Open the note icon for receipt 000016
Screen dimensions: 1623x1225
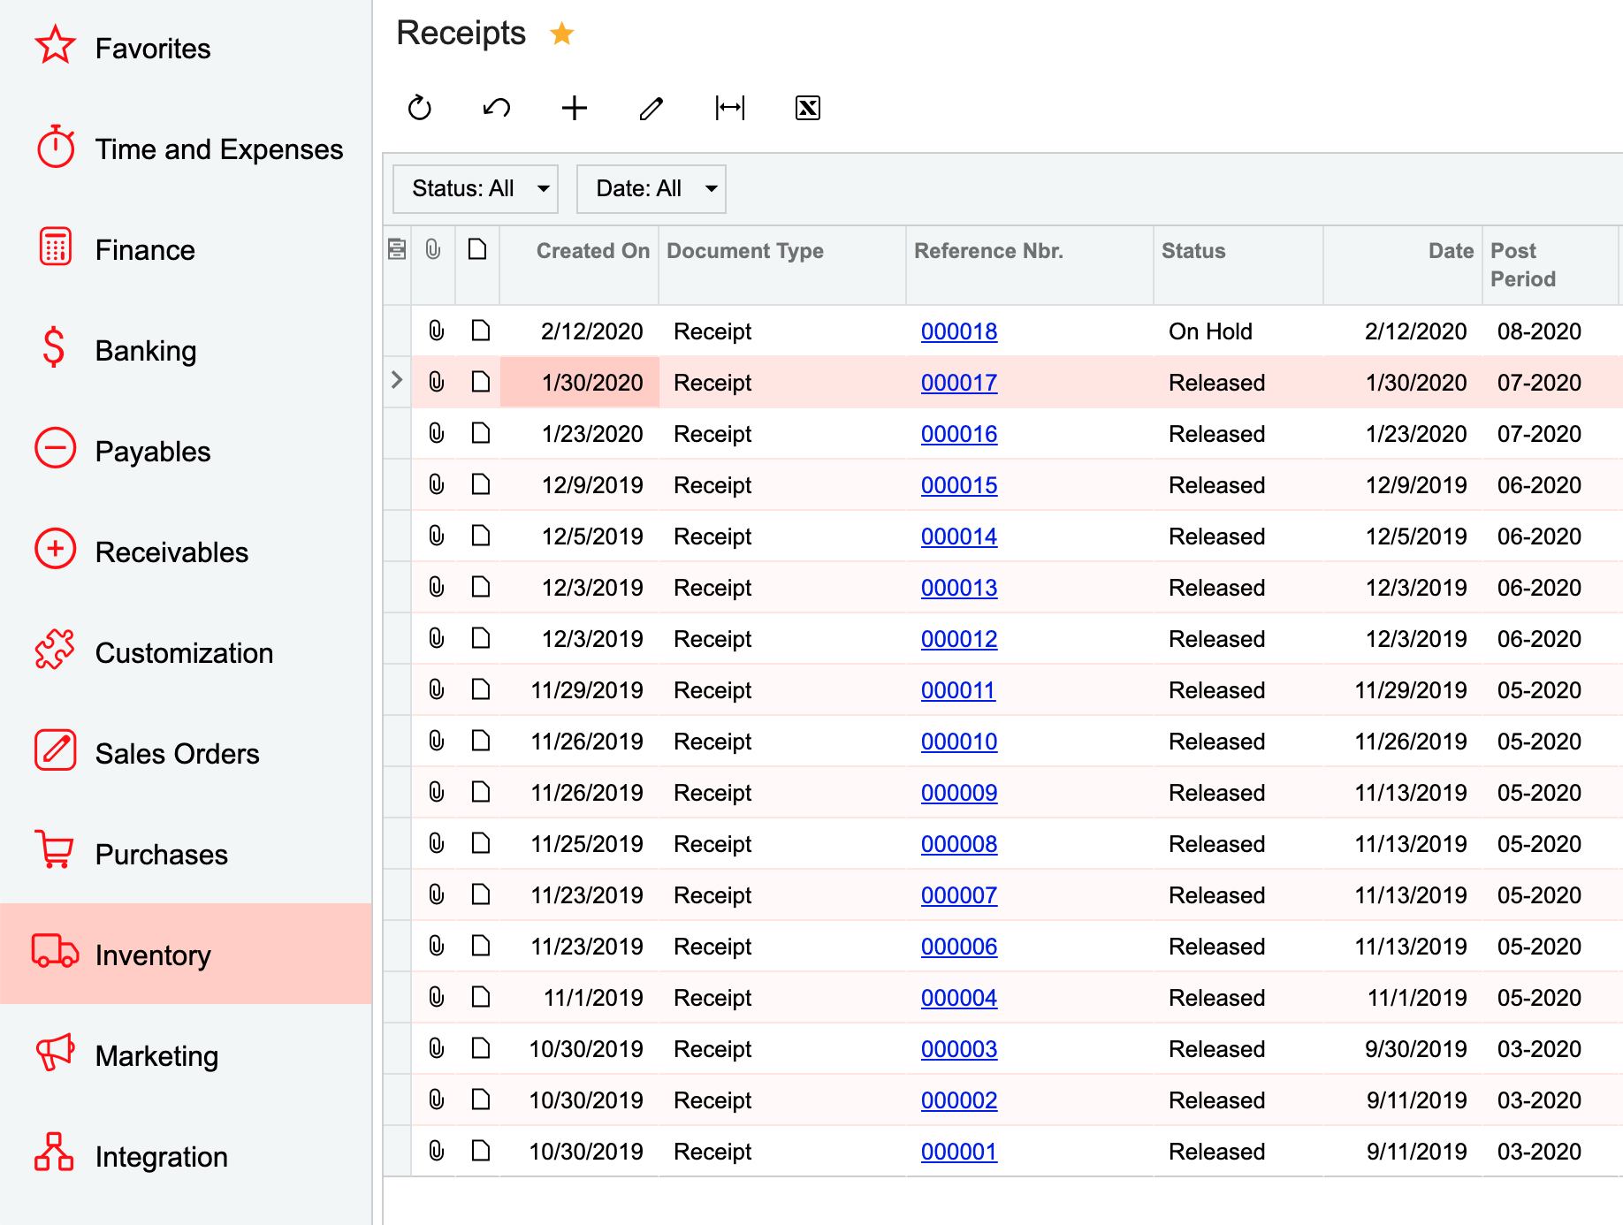[480, 433]
